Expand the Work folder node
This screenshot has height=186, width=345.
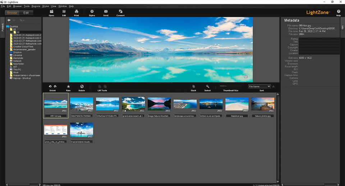pos(8,72)
